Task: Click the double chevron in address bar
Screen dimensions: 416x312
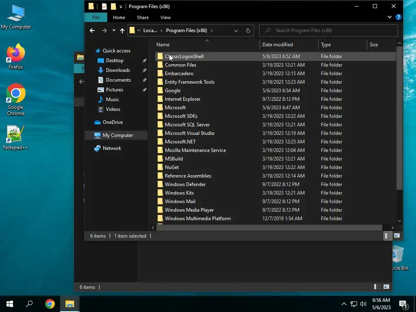Action: pyautogui.click(x=139, y=30)
